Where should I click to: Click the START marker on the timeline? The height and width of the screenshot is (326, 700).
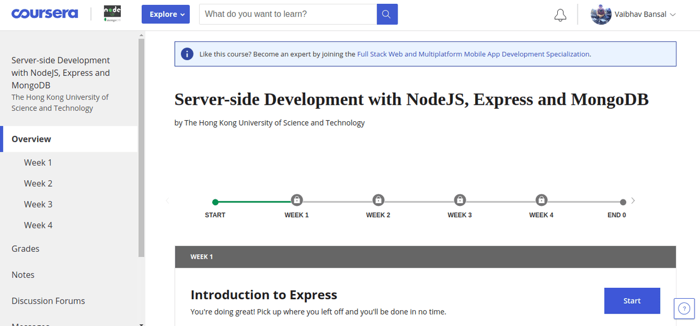pyautogui.click(x=215, y=202)
